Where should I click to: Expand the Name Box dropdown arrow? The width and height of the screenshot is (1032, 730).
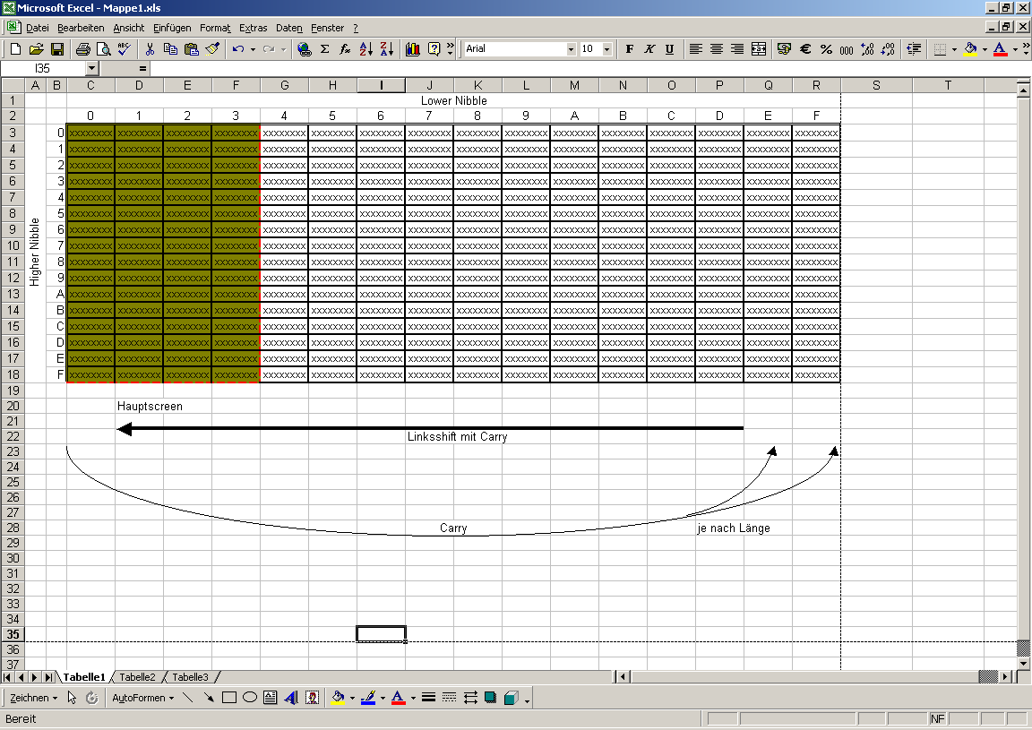(x=91, y=68)
